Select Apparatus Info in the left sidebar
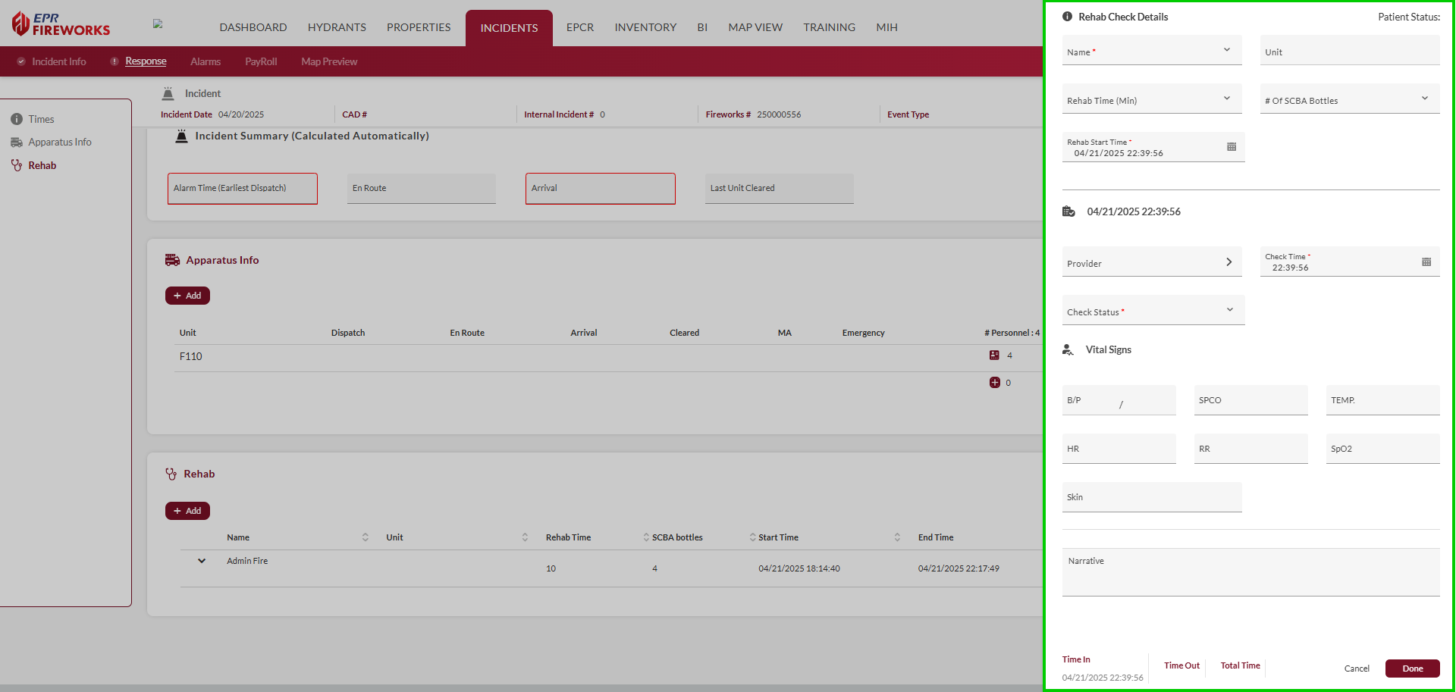 pyautogui.click(x=59, y=142)
